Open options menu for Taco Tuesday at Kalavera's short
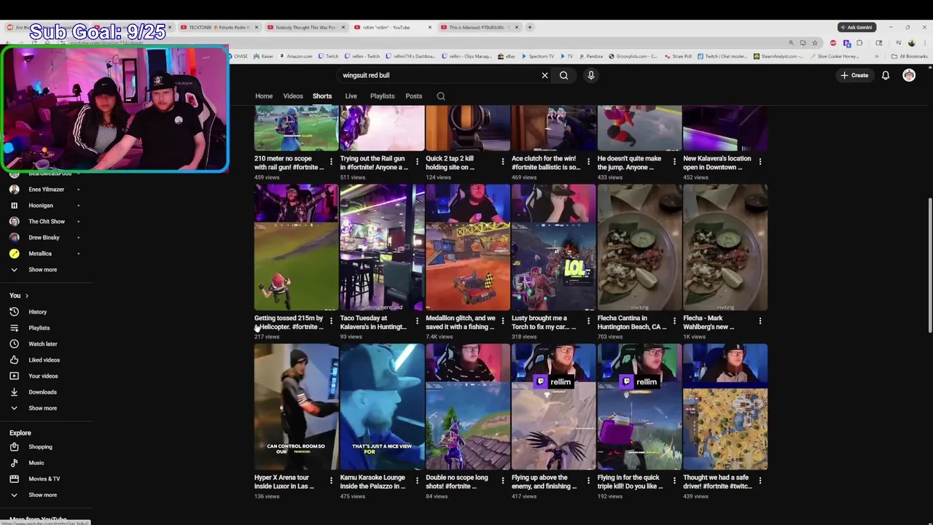 [417, 321]
